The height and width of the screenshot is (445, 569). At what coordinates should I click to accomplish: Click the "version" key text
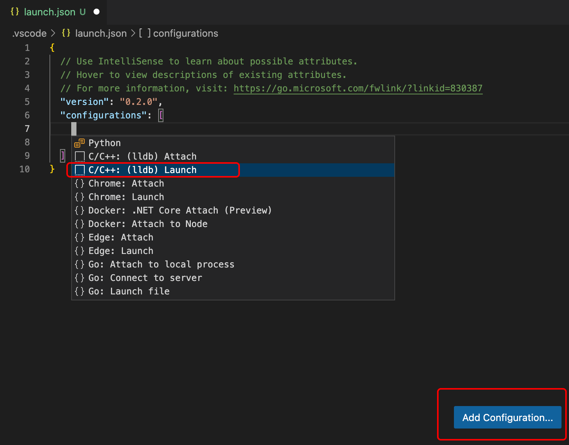point(84,102)
